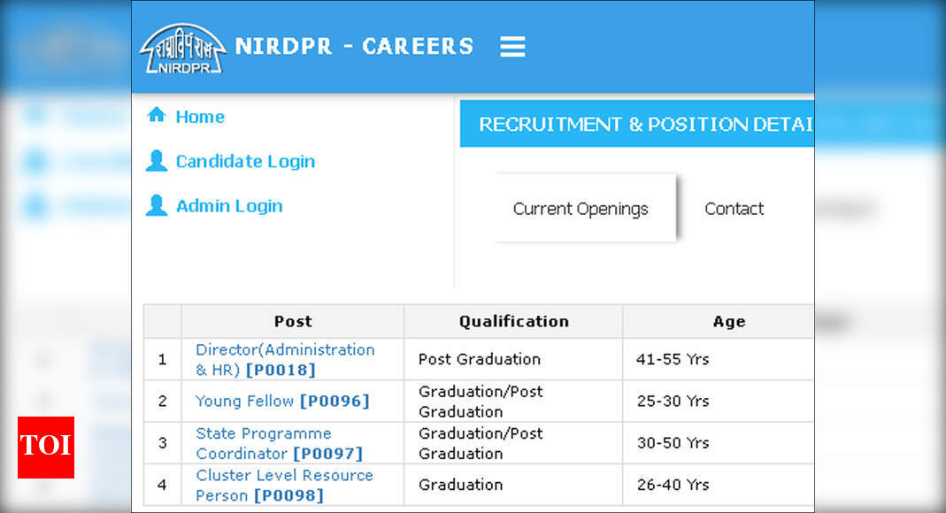Click the house icon beside Home
The image size is (946, 513).
(158, 115)
